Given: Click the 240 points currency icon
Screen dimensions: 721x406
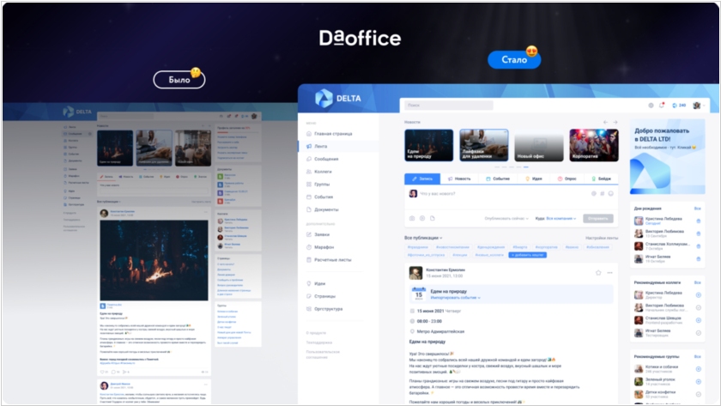Looking at the screenshot, I should tap(675, 106).
